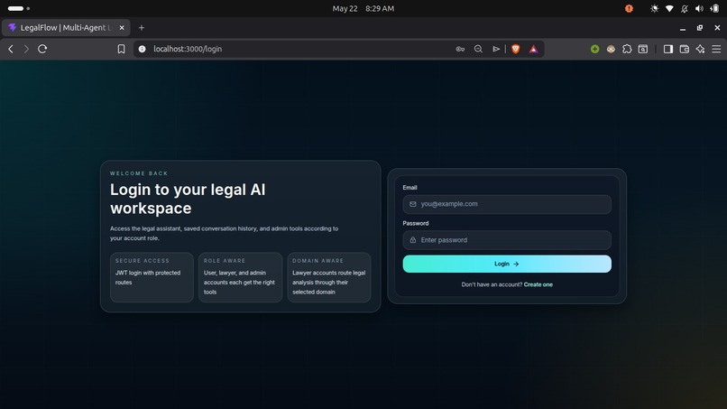
Task: Click the toolbar icon right of the puzzle piece
Action: click(x=643, y=49)
